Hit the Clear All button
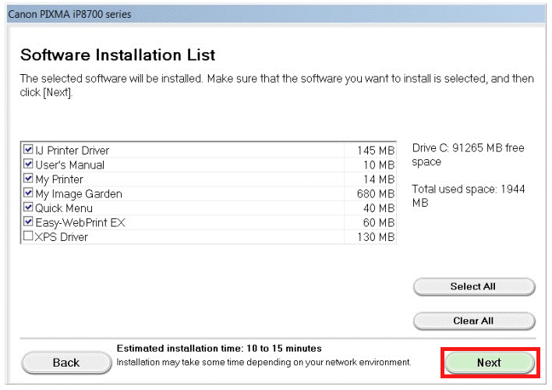This screenshot has width=552, height=390. 473,321
